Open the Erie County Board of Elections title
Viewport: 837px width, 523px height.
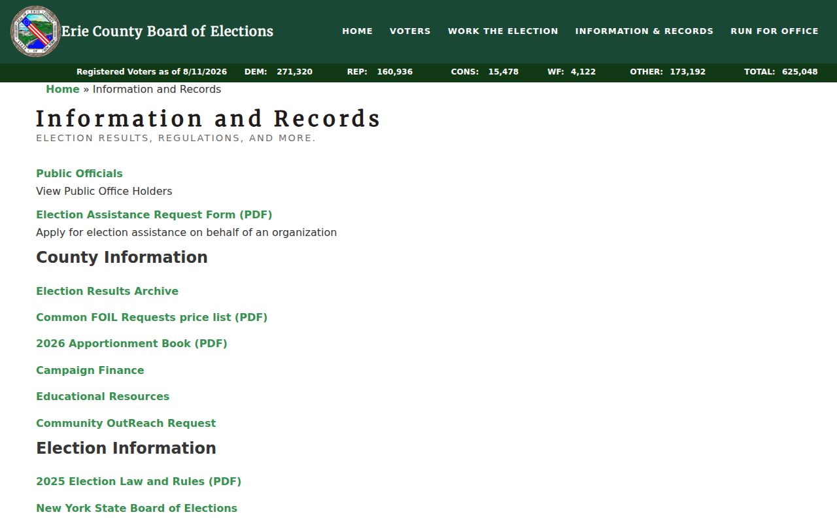click(x=167, y=31)
